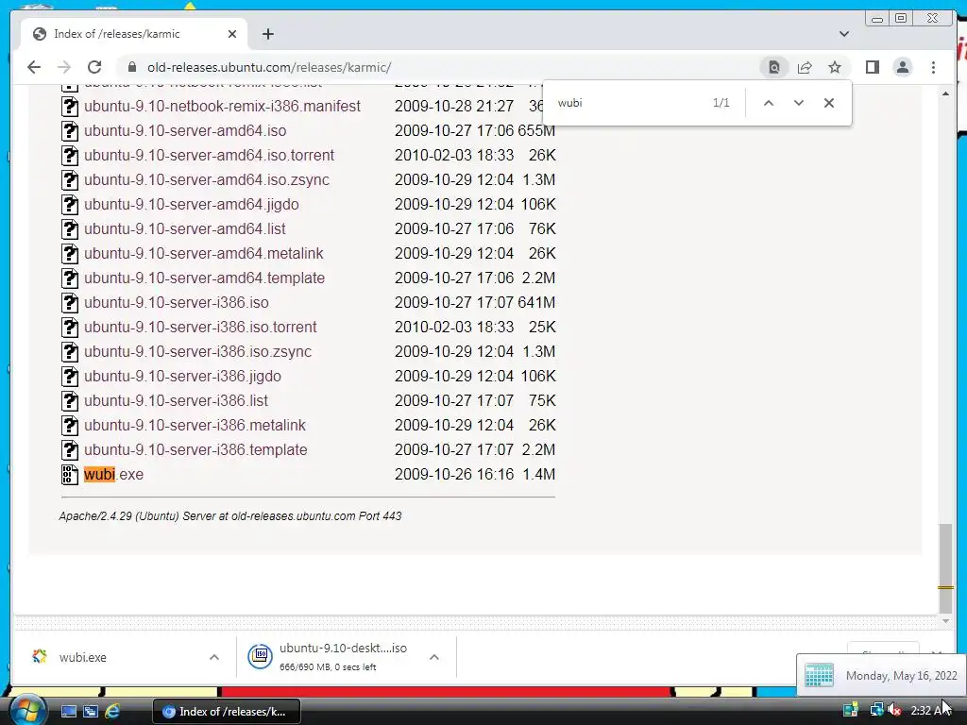Open the Chrome profile menu
The width and height of the screenshot is (967, 725).
click(902, 67)
